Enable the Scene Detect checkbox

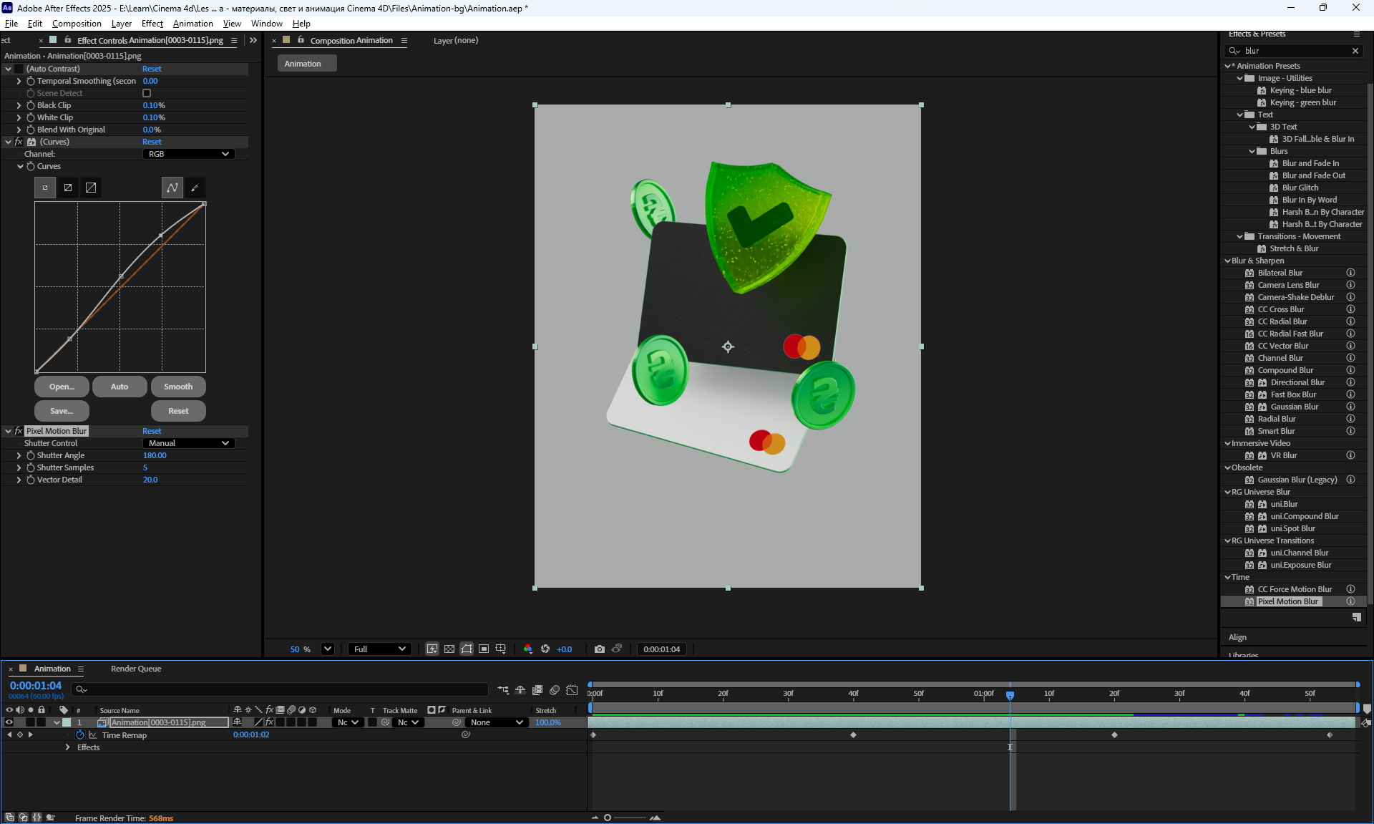click(x=147, y=93)
